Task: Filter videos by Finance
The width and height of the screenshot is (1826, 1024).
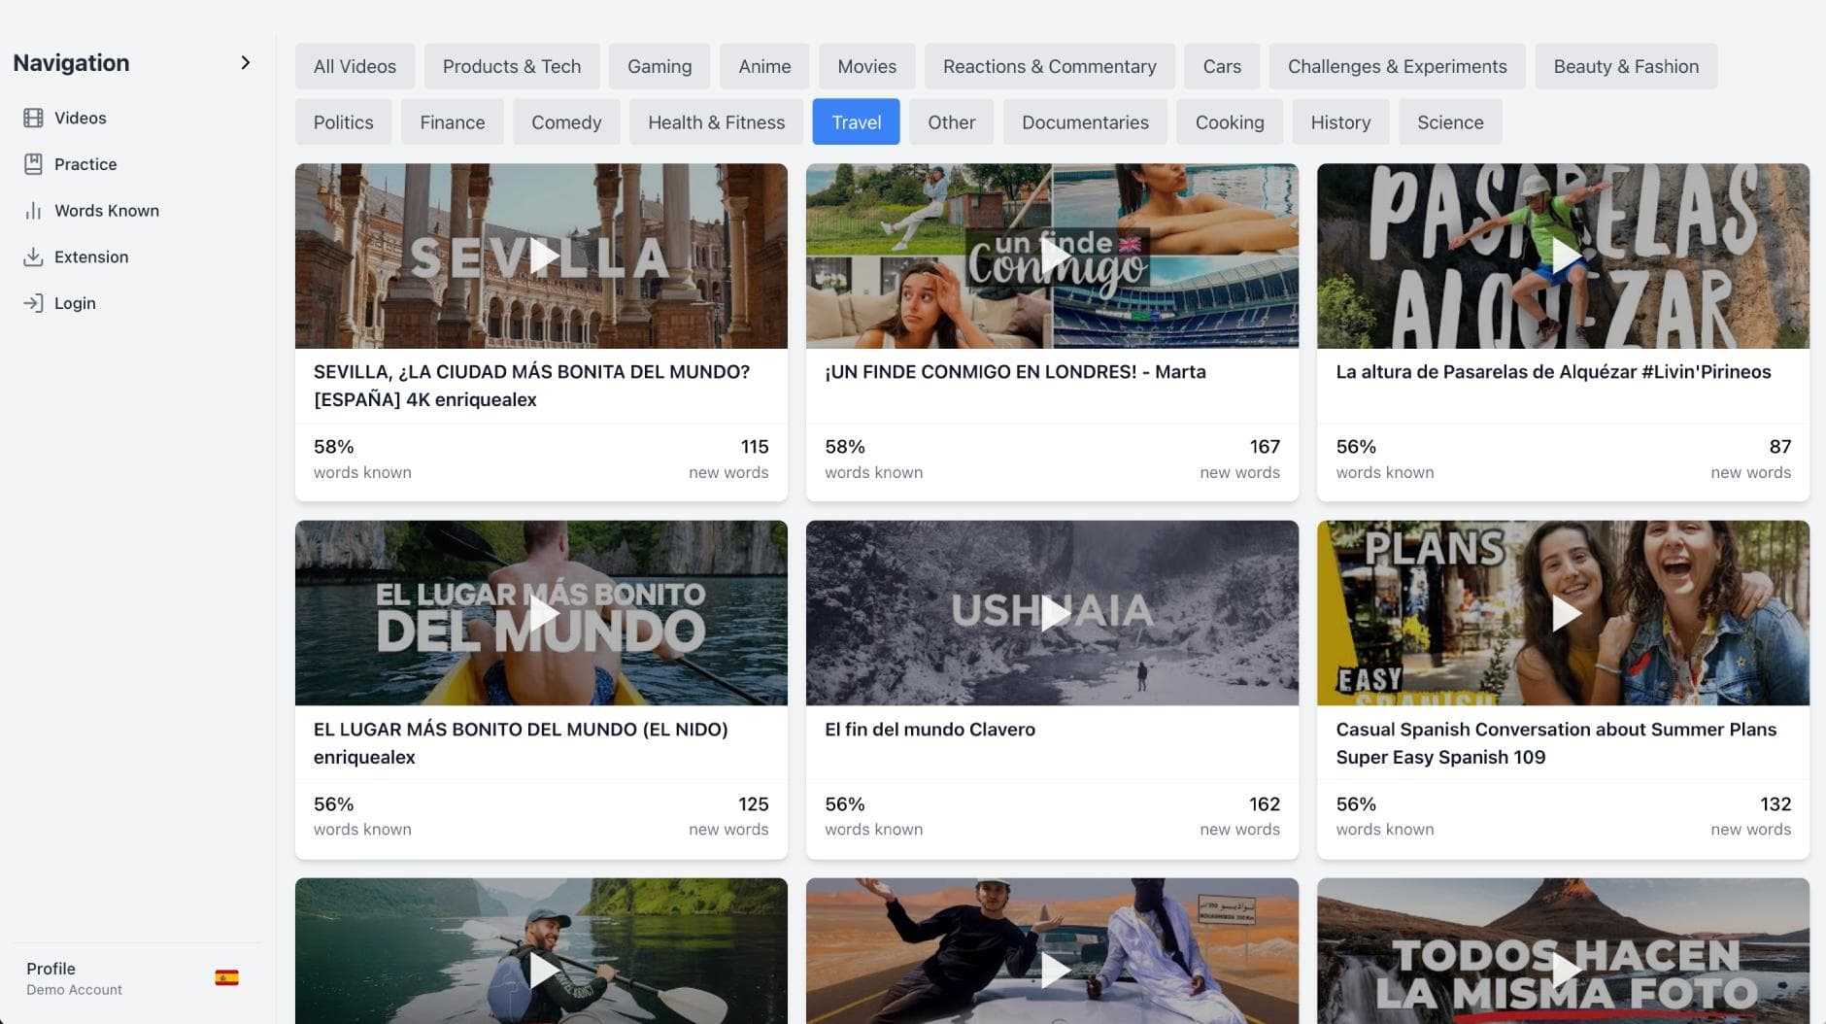Action: [453, 122]
